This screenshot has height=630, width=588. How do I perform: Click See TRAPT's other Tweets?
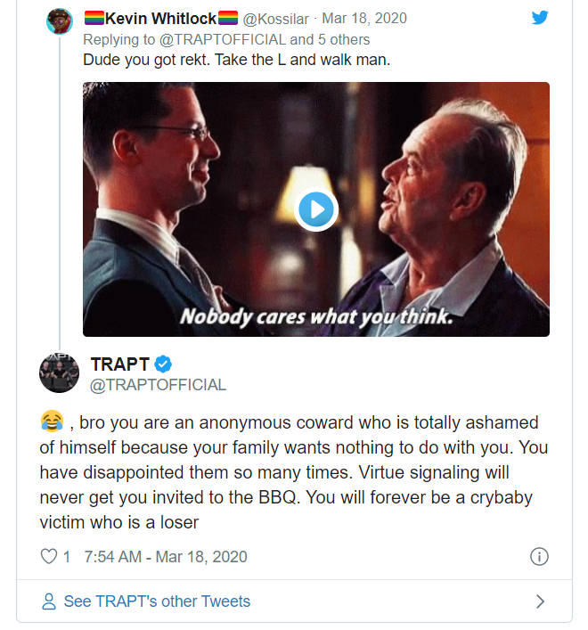[x=157, y=601]
